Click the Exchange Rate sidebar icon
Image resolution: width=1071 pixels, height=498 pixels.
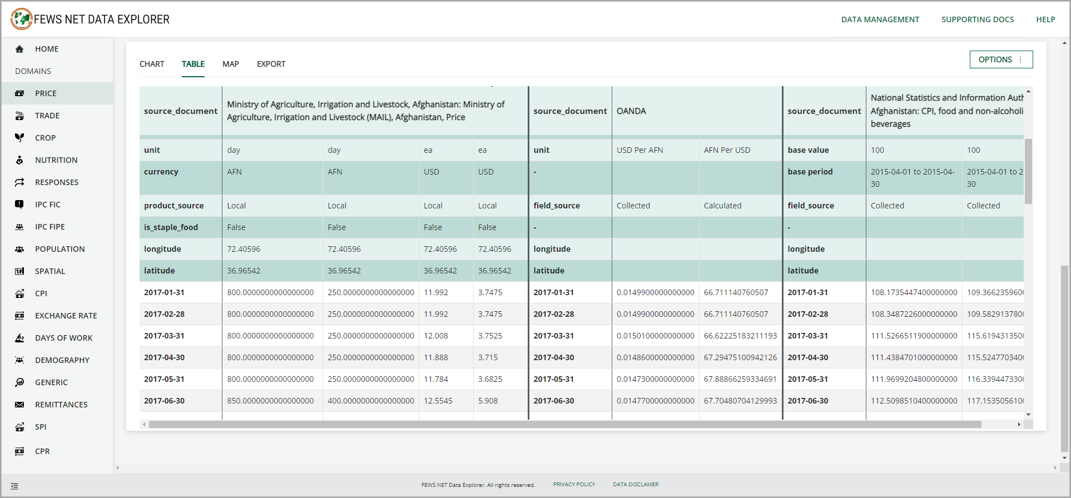pos(19,316)
